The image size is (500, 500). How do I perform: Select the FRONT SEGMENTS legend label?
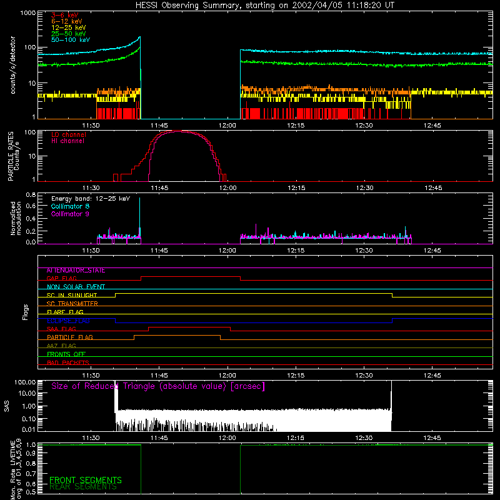click(x=86, y=480)
